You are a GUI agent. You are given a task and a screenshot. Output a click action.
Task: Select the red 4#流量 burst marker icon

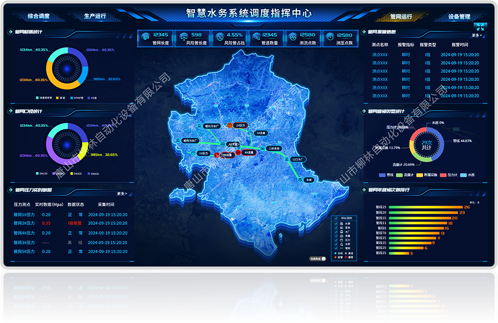[238, 153]
